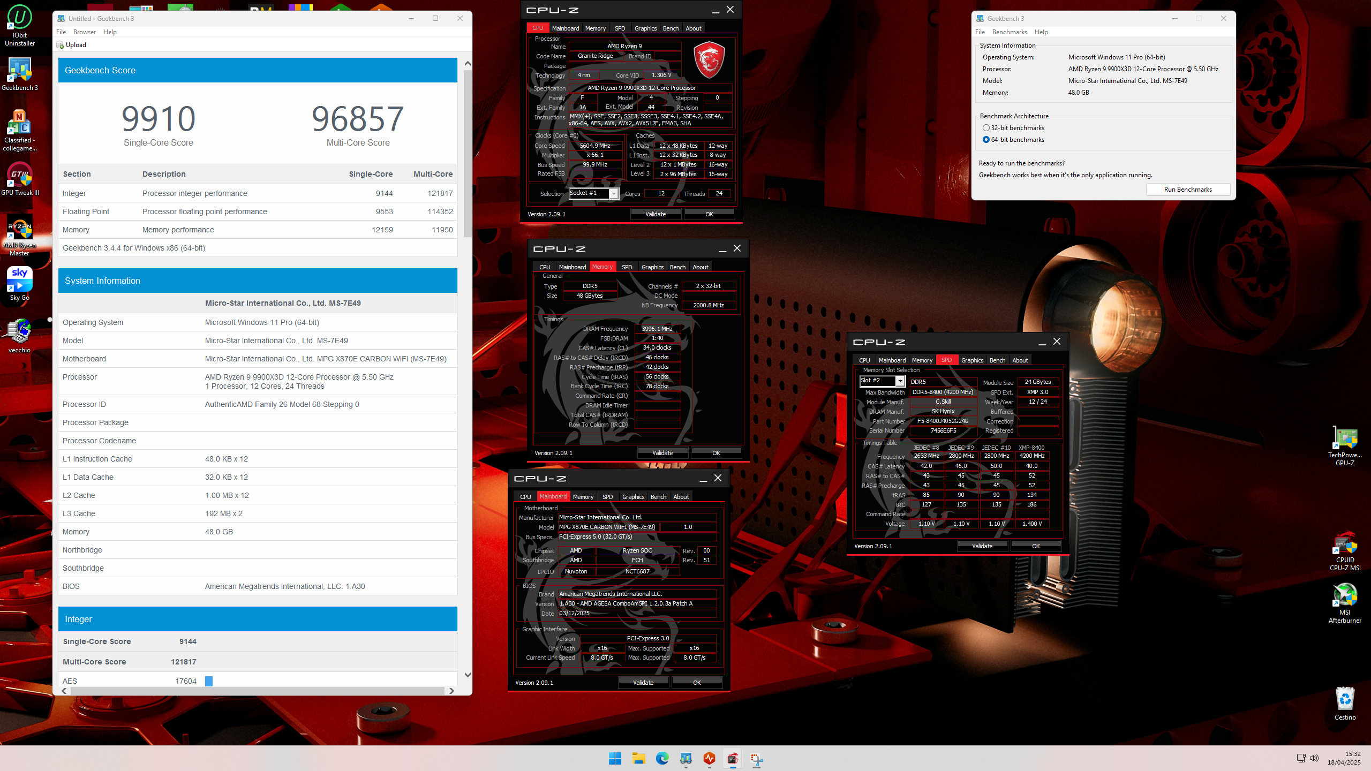Open Graphics tab in the Memory CPU-Z window
1371x771 pixels.
652,267
